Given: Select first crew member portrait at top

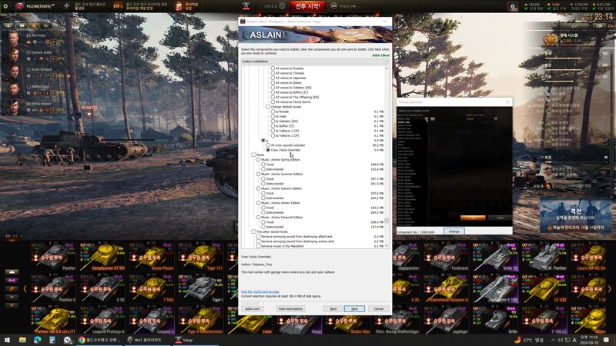Looking at the screenshot, I should click(x=13, y=38).
